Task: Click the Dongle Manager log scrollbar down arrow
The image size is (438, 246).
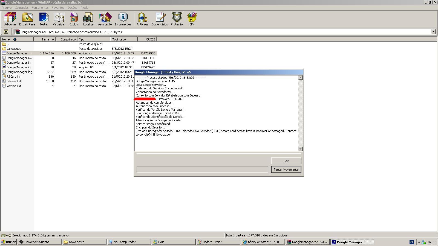Action: tap(301, 149)
